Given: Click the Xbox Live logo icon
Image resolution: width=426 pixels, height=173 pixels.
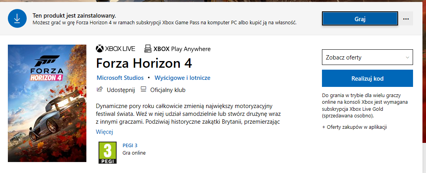Looking at the screenshot, I should (100, 49).
